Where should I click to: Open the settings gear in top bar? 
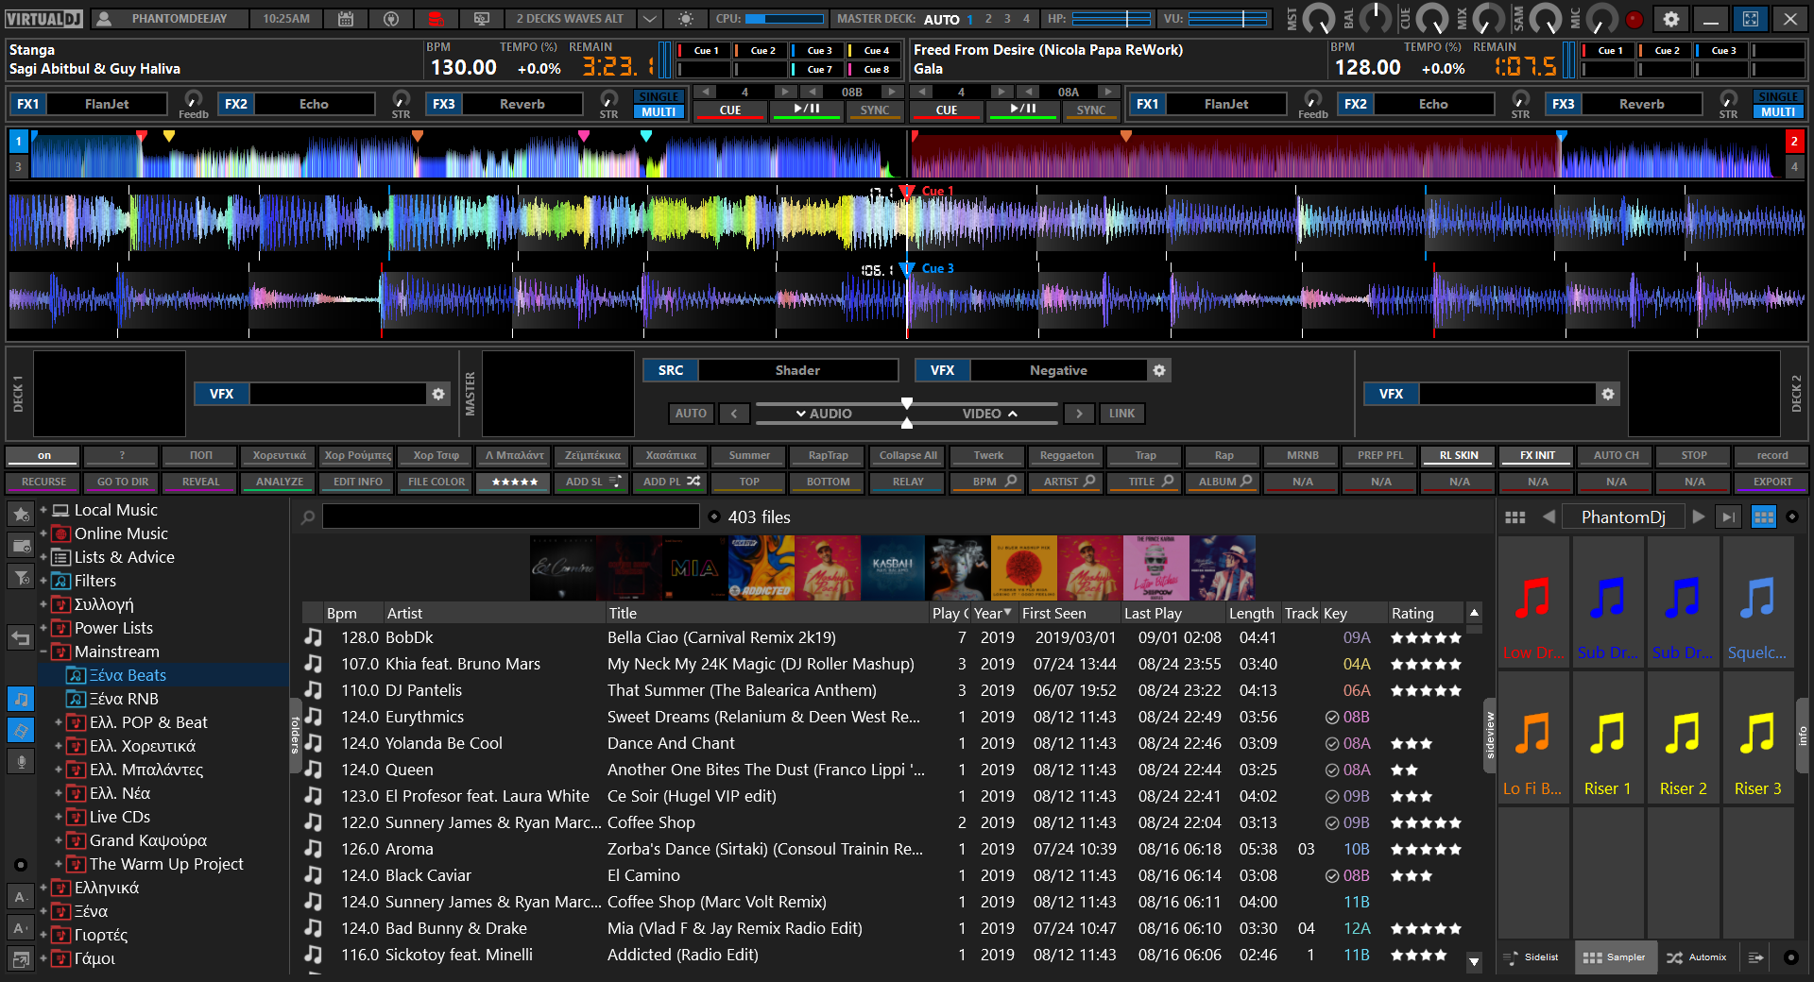click(x=1670, y=19)
